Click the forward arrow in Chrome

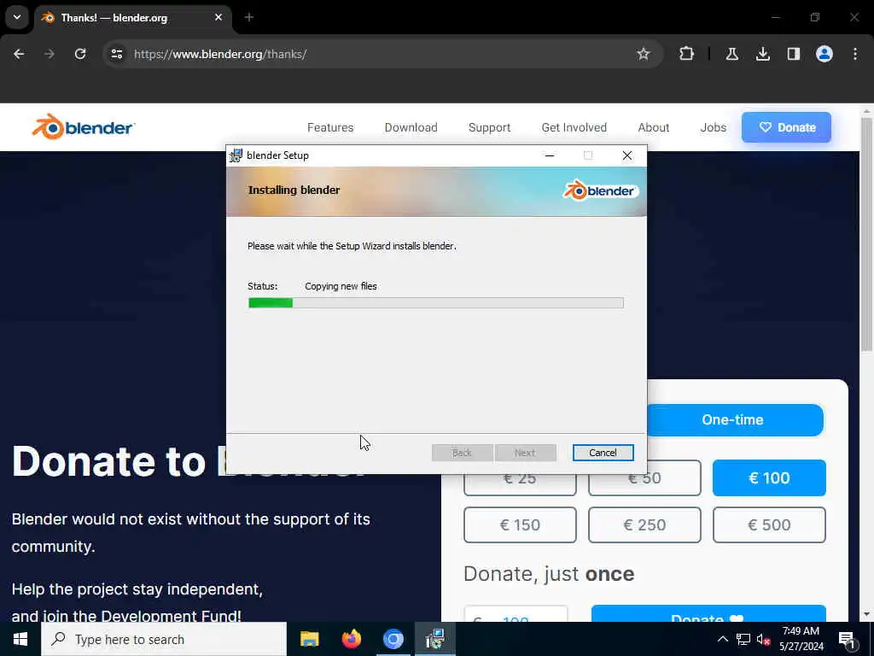(x=50, y=54)
